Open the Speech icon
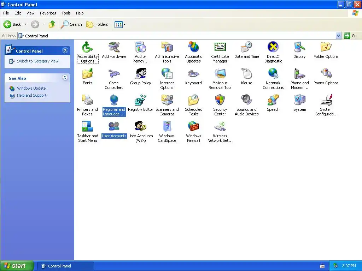 273,100
